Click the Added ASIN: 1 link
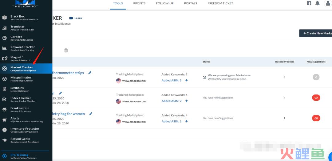Viewport: 332px width, 161px height. (172, 121)
